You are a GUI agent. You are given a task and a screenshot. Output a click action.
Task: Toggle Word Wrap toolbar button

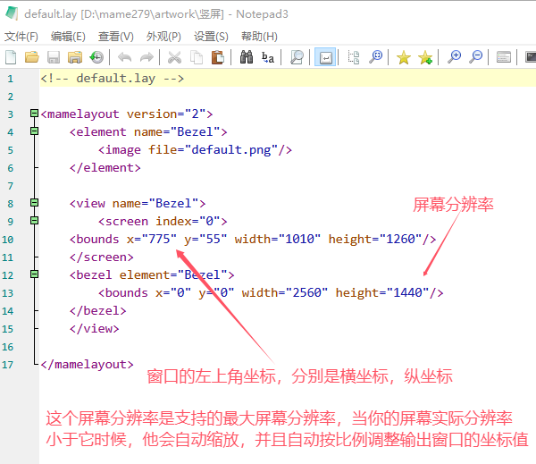tap(325, 57)
